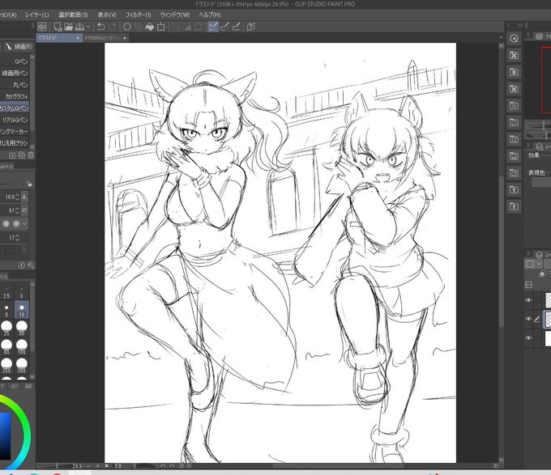Open the ウィンドウ(W) menu
Image resolution: width=551 pixels, height=475 pixels.
point(175,15)
